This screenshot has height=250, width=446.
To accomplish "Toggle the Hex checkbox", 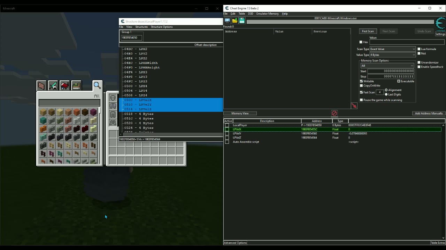I will [x=361, y=42].
